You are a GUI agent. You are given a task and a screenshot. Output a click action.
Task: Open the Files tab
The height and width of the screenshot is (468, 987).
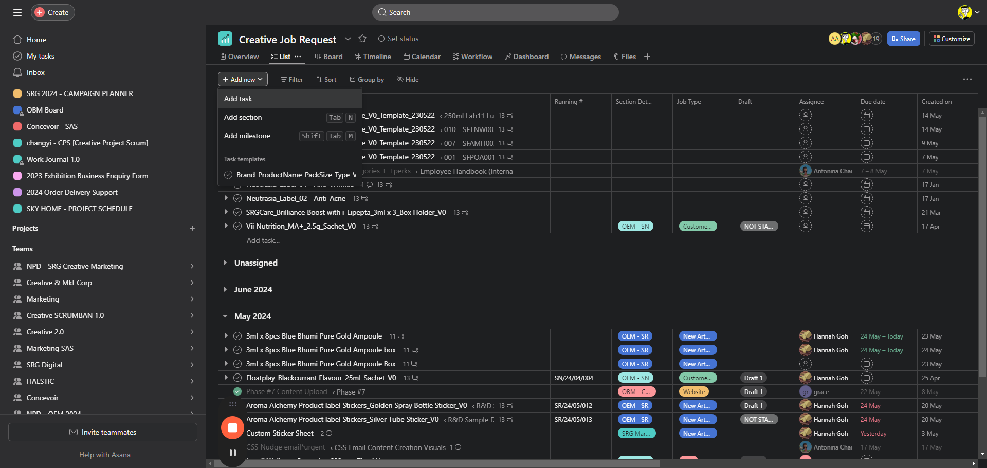(x=625, y=57)
